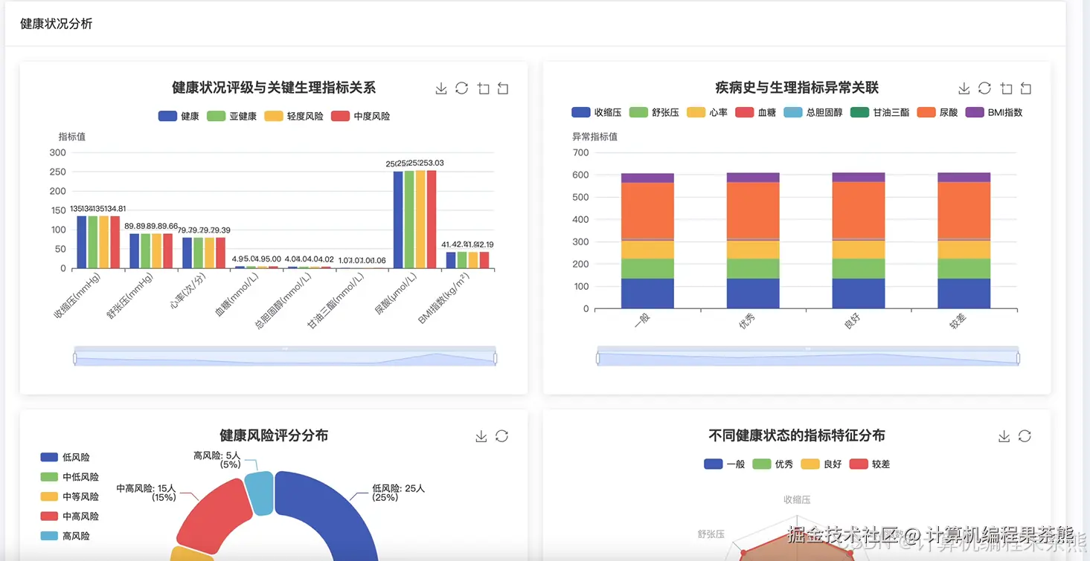Click the 不同健康状态的指标特征分布 chart title
1090x561 pixels.
click(797, 435)
